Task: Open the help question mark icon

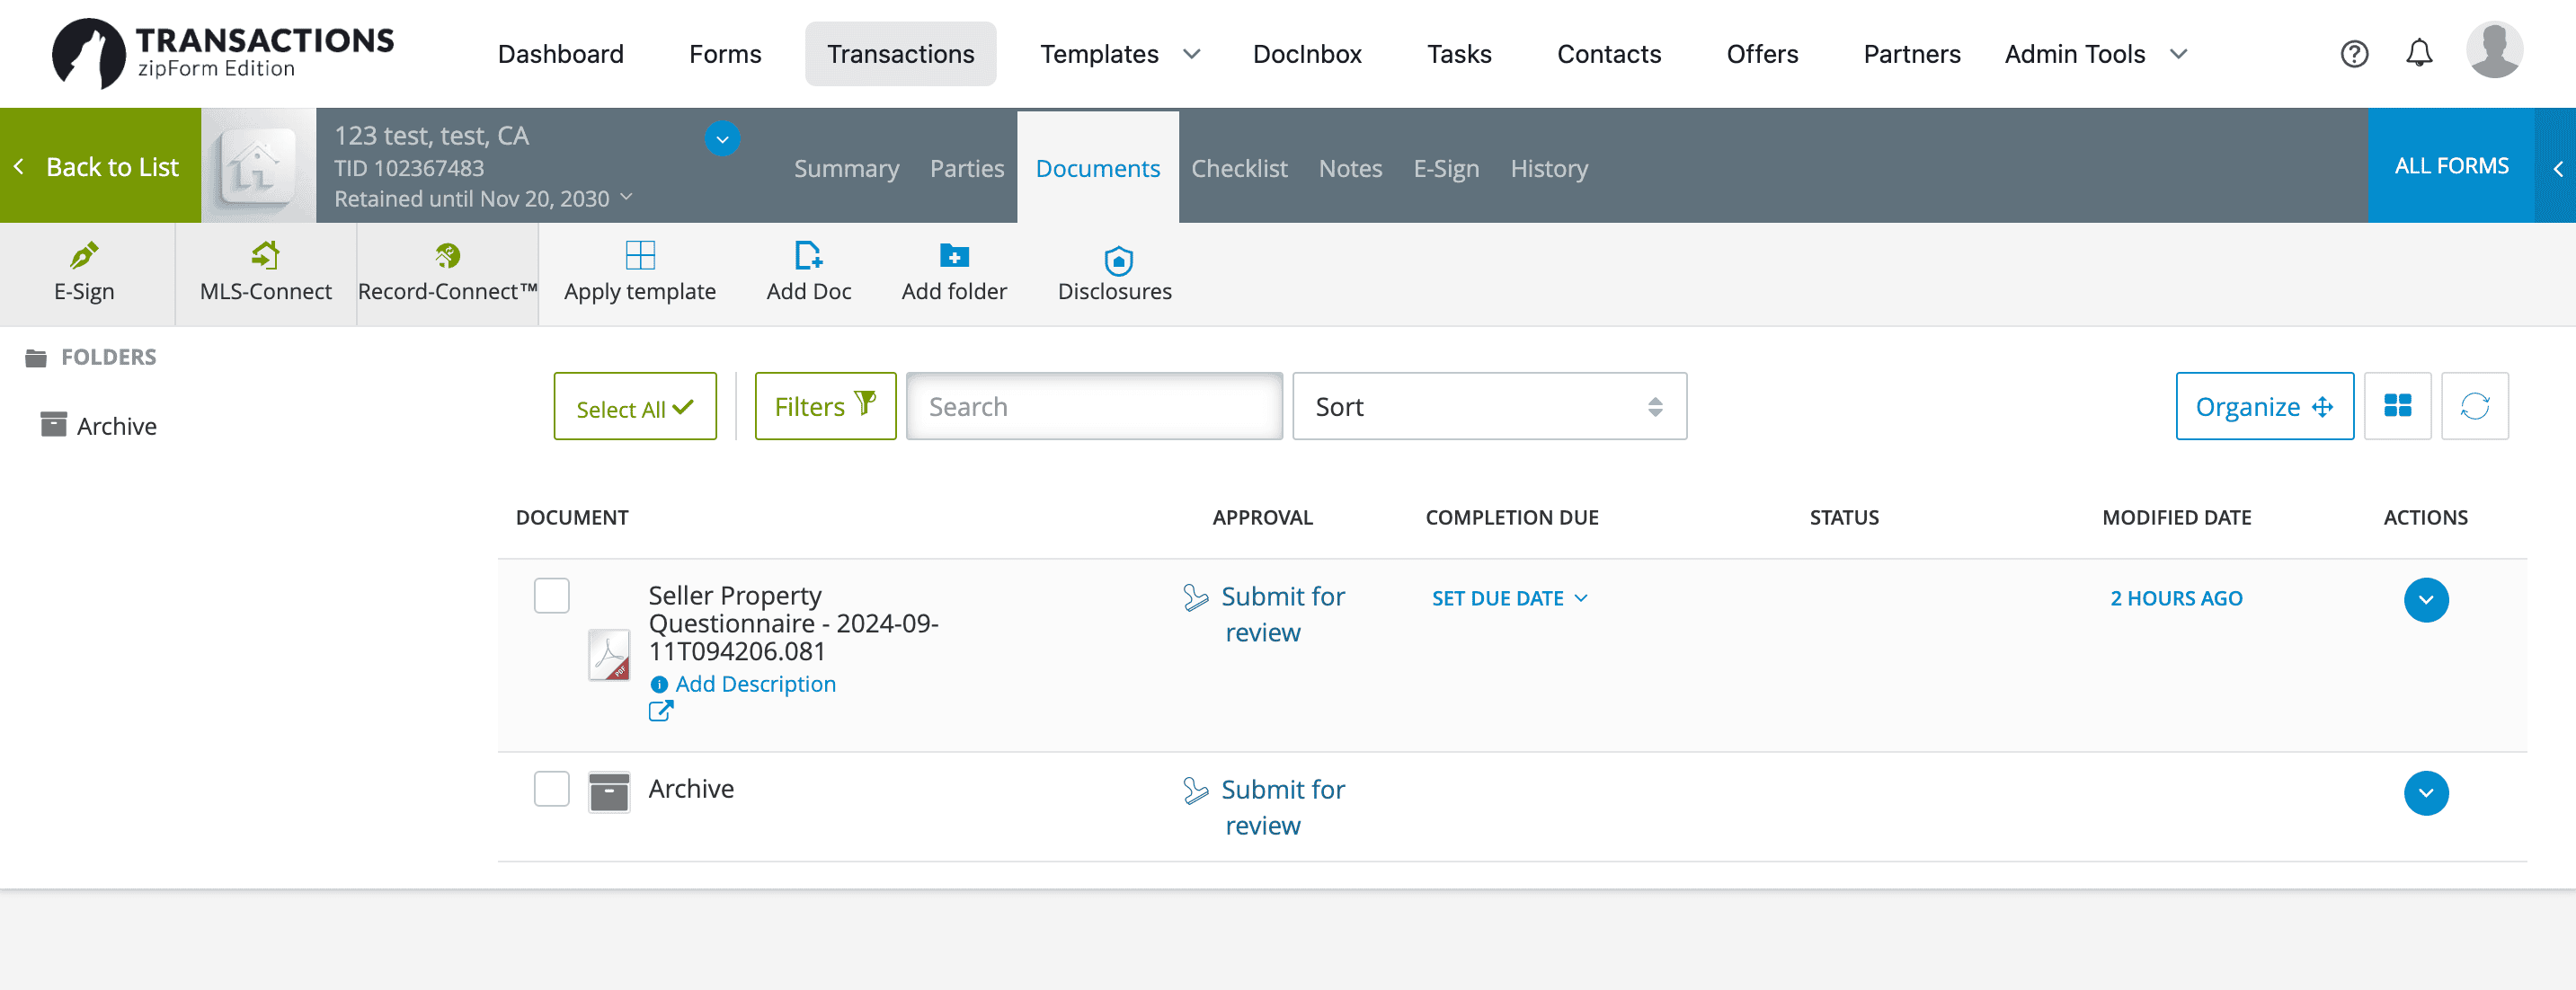Action: tap(2354, 54)
